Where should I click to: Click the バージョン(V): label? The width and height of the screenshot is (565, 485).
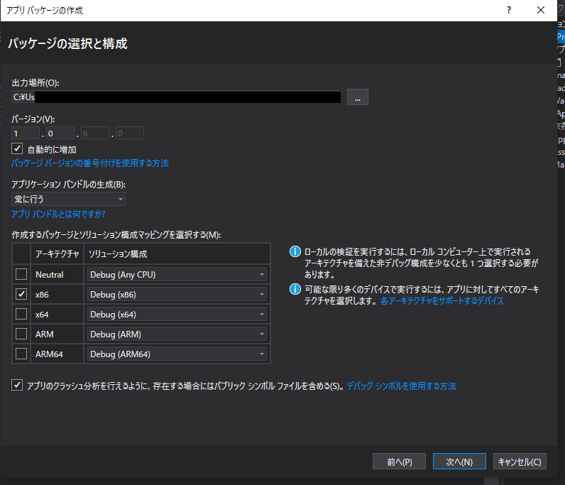(33, 119)
